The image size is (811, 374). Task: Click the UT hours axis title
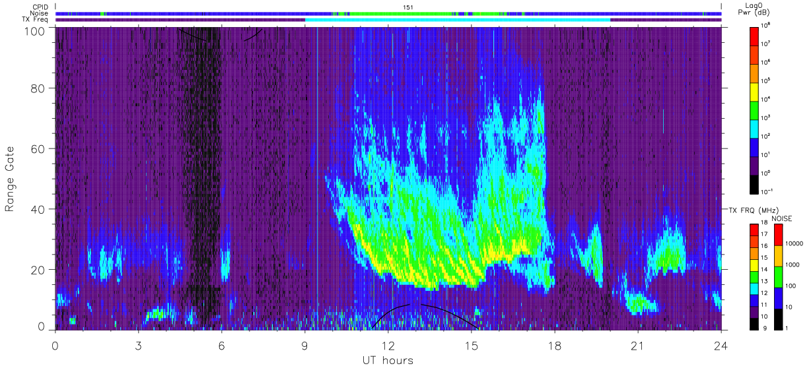click(x=388, y=361)
